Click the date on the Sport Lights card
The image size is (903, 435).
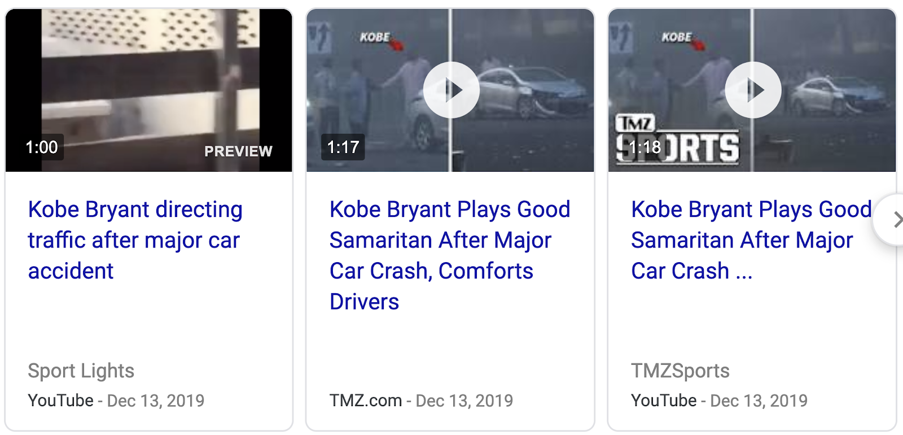click(x=156, y=401)
